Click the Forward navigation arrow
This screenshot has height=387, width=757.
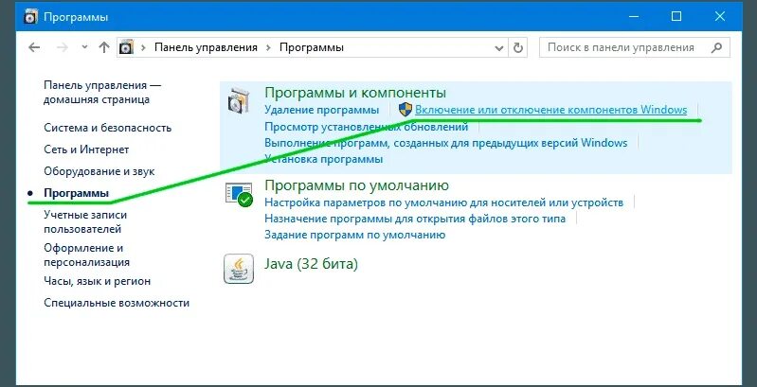[x=63, y=47]
